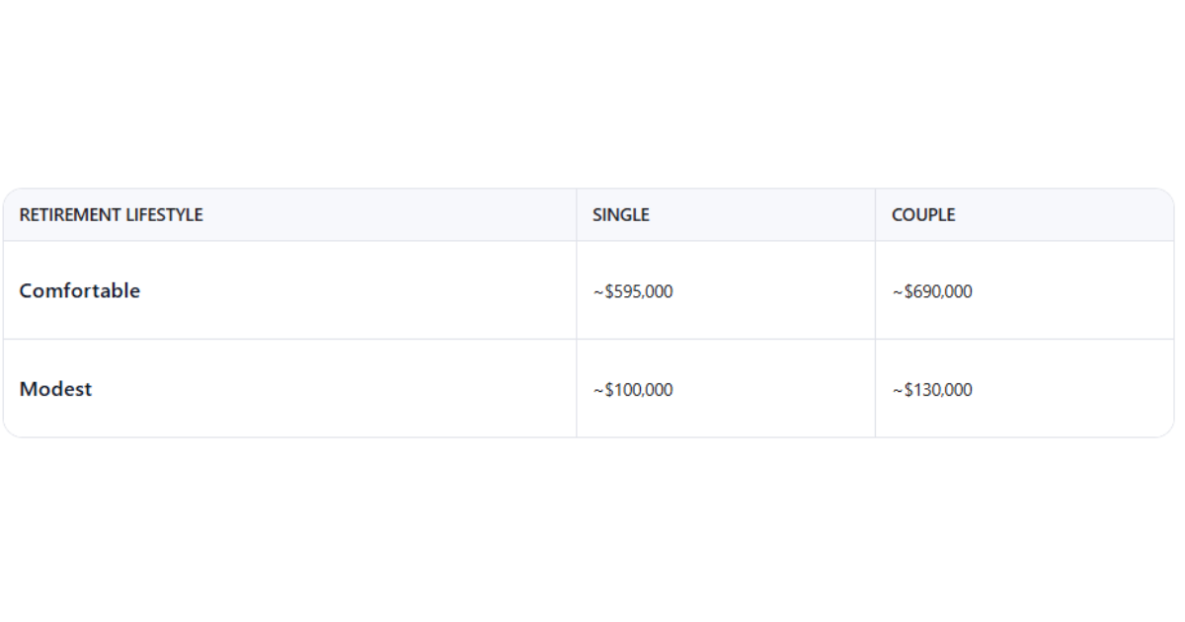Image resolution: width=1185 pixels, height=622 pixels.
Task: Select the COUPLE column header
Action: [922, 214]
